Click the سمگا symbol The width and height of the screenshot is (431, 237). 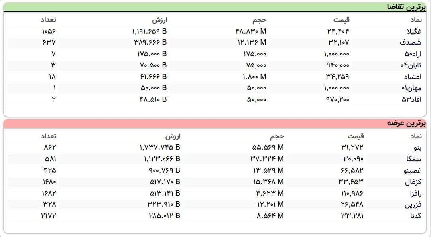click(415, 159)
